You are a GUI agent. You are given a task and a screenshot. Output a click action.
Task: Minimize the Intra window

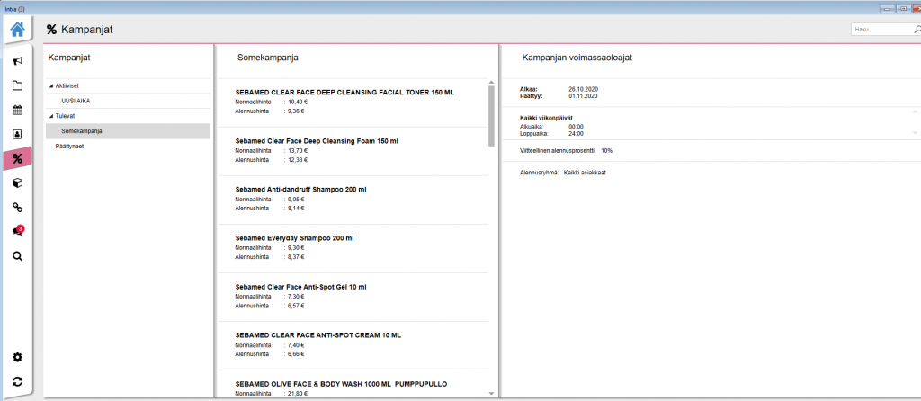point(887,8)
